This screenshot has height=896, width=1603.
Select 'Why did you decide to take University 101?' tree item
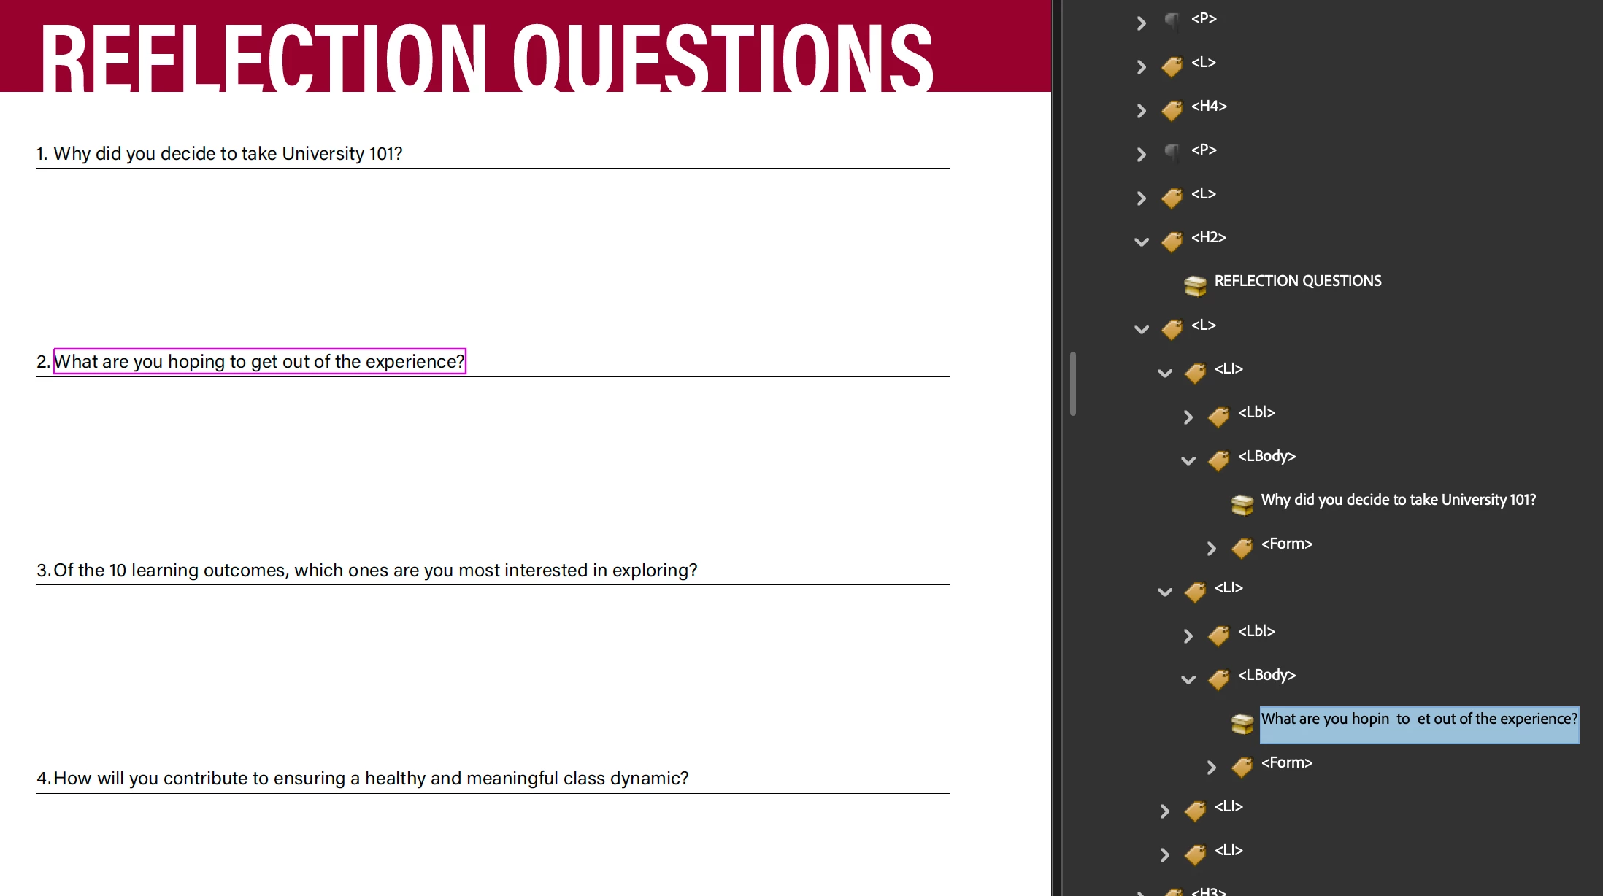[1398, 500]
